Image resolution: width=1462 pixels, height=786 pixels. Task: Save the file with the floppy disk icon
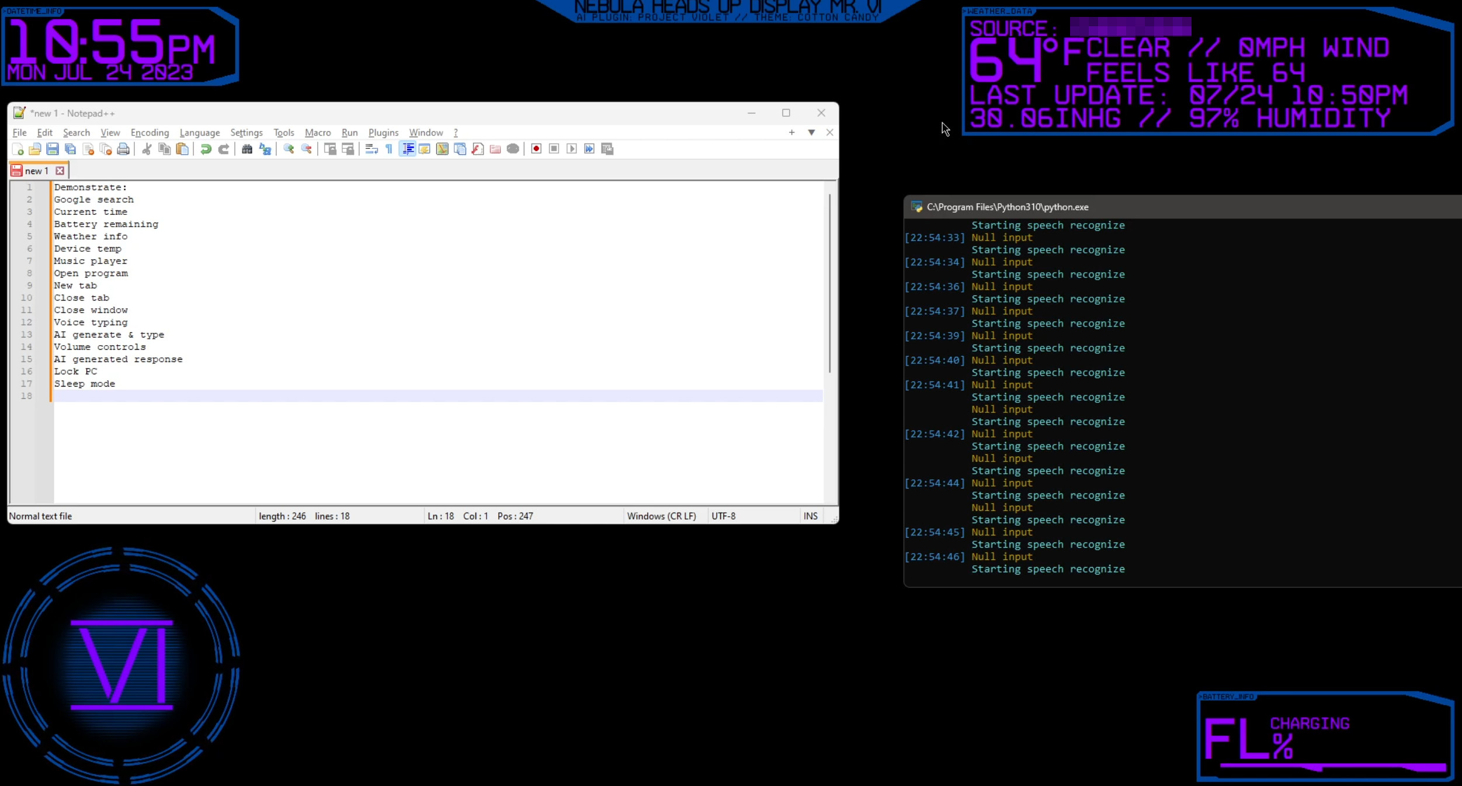(x=53, y=149)
